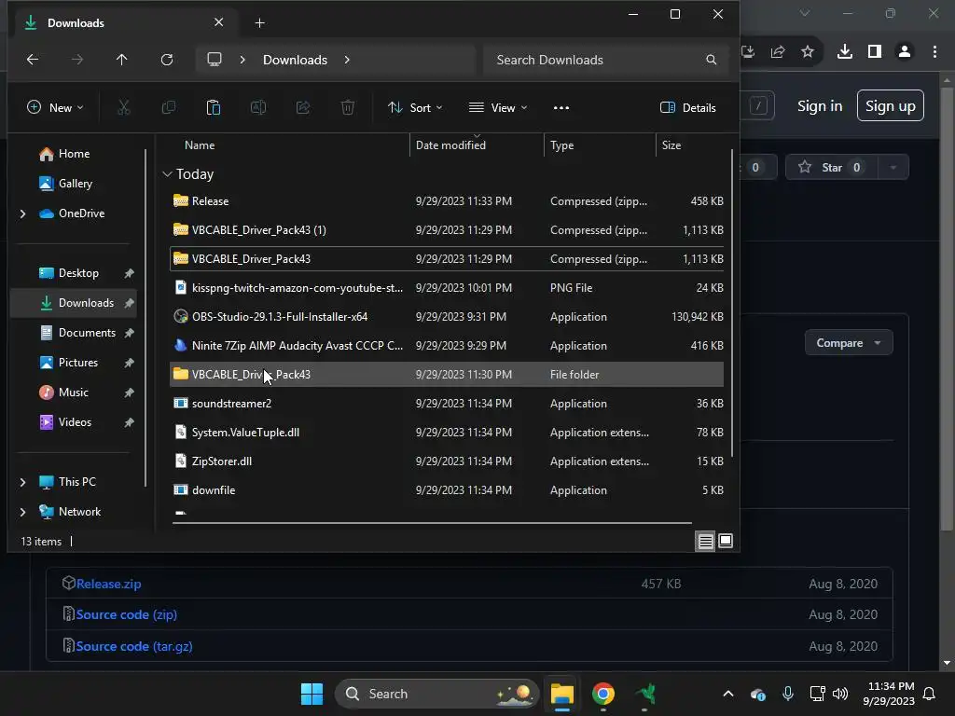Image resolution: width=955 pixels, height=716 pixels.
Task: Toggle Chrome side panel icon
Action: [875, 52]
